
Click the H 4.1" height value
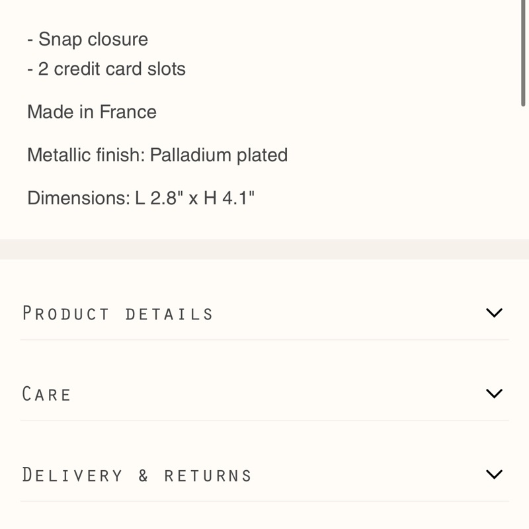229,198
